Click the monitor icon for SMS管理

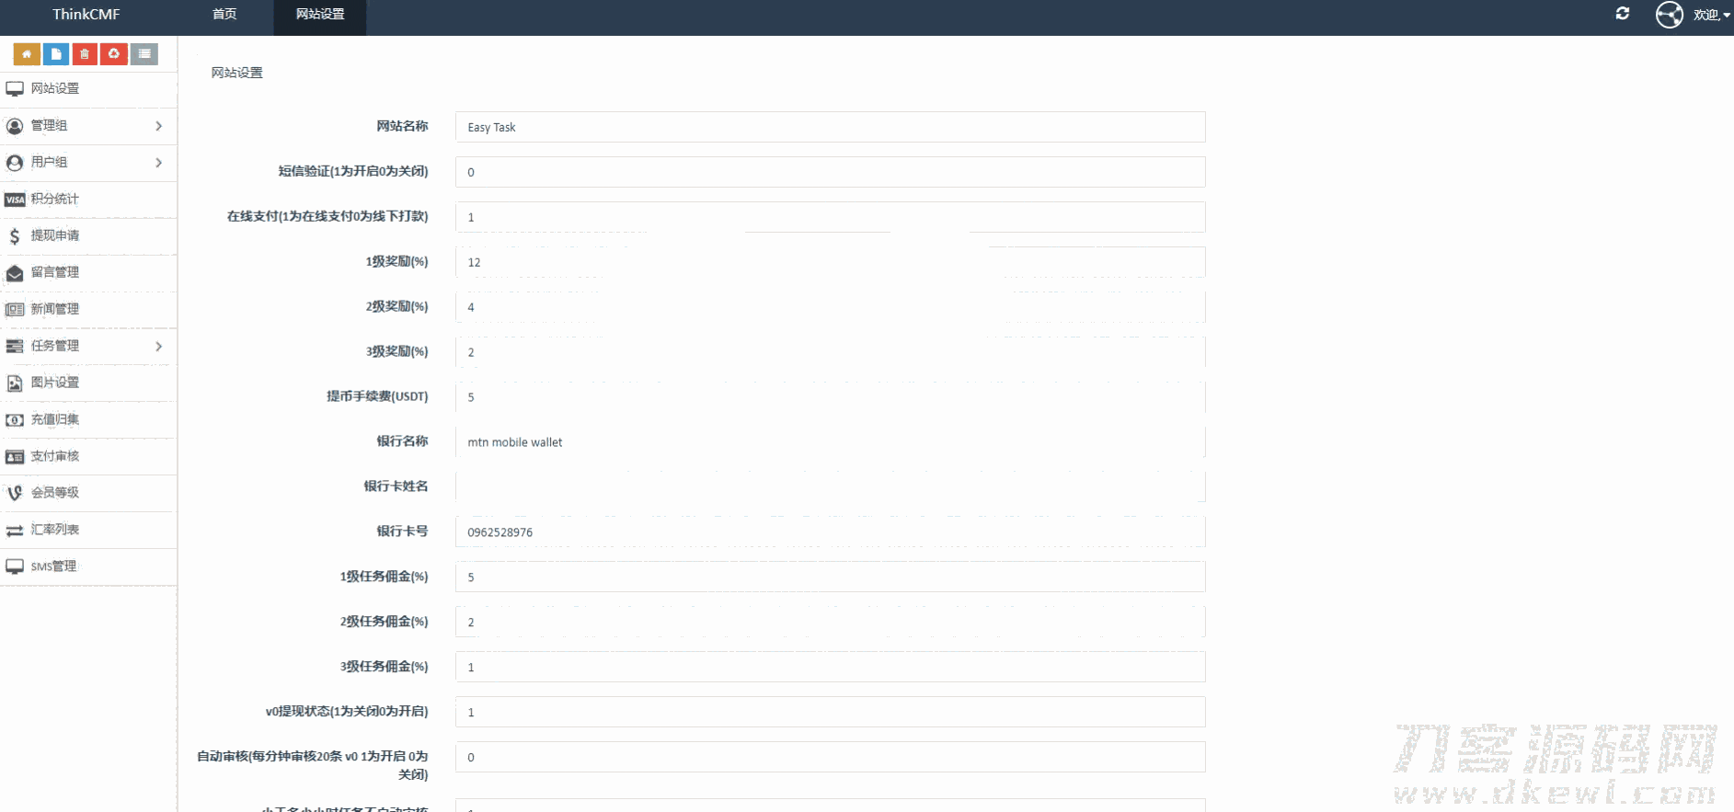click(x=15, y=567)
